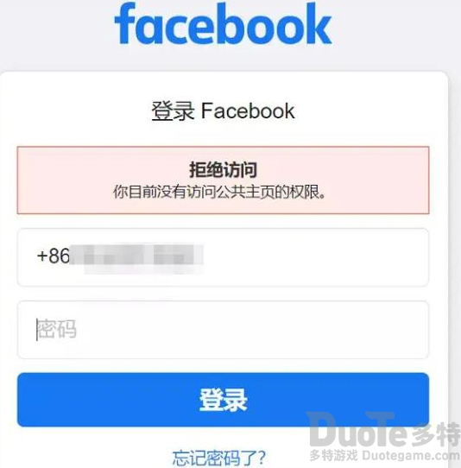Place cursor at 密码 placeholder text
The width and height of the screenshot is (461, 468).
coord(57,329)
